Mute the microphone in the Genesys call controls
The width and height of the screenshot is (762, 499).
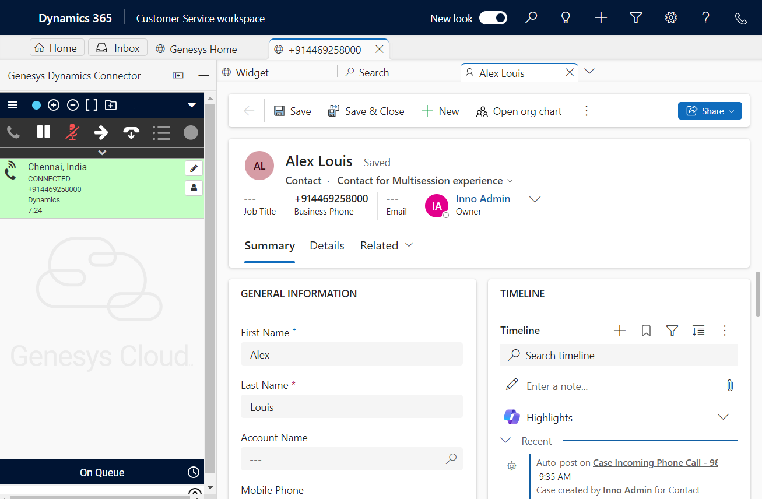pos(72,132)
